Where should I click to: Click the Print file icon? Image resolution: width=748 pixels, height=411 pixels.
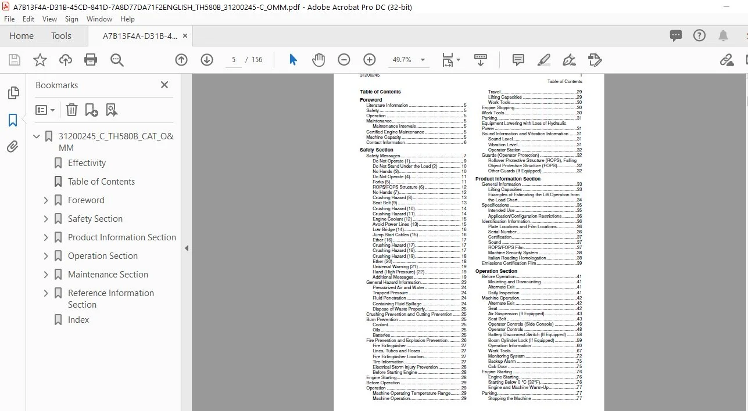pyautogui.click(x=91, y=60)
